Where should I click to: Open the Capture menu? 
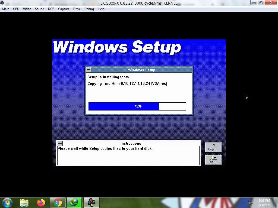coord(64,9)
